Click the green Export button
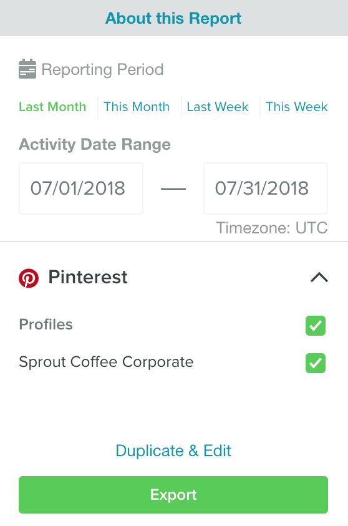The width and height of the screenshot is (348, 526). [x=173, y=495]
